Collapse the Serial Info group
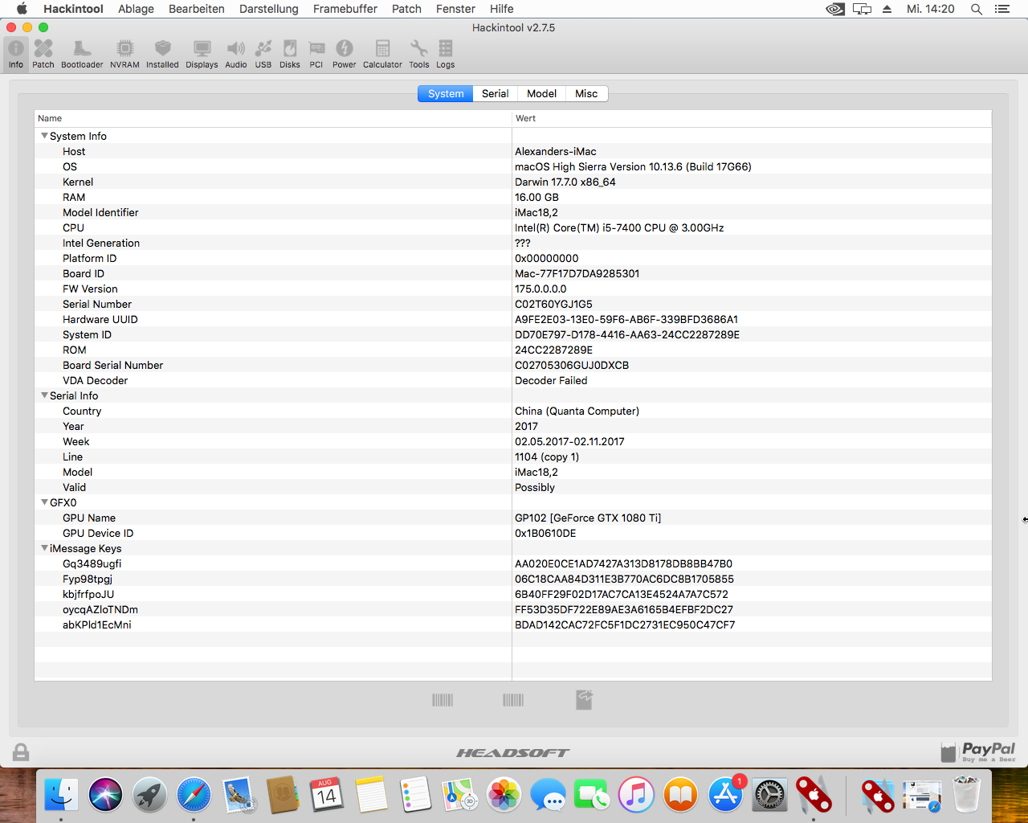The height and width of the screenshot is (823, 1028). (x=44, y=395)
